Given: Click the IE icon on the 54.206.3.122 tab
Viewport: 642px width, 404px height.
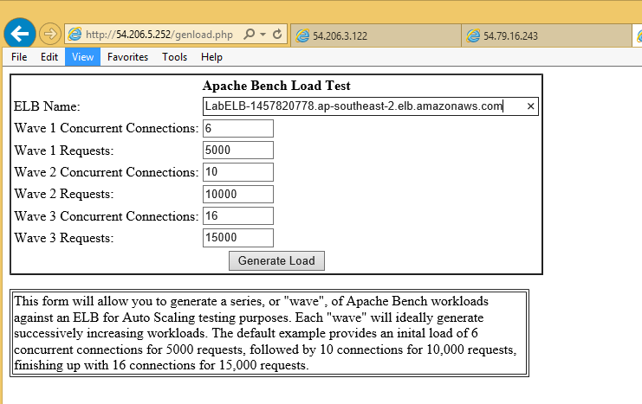Looking at the screenshot, I should (302, 36).
